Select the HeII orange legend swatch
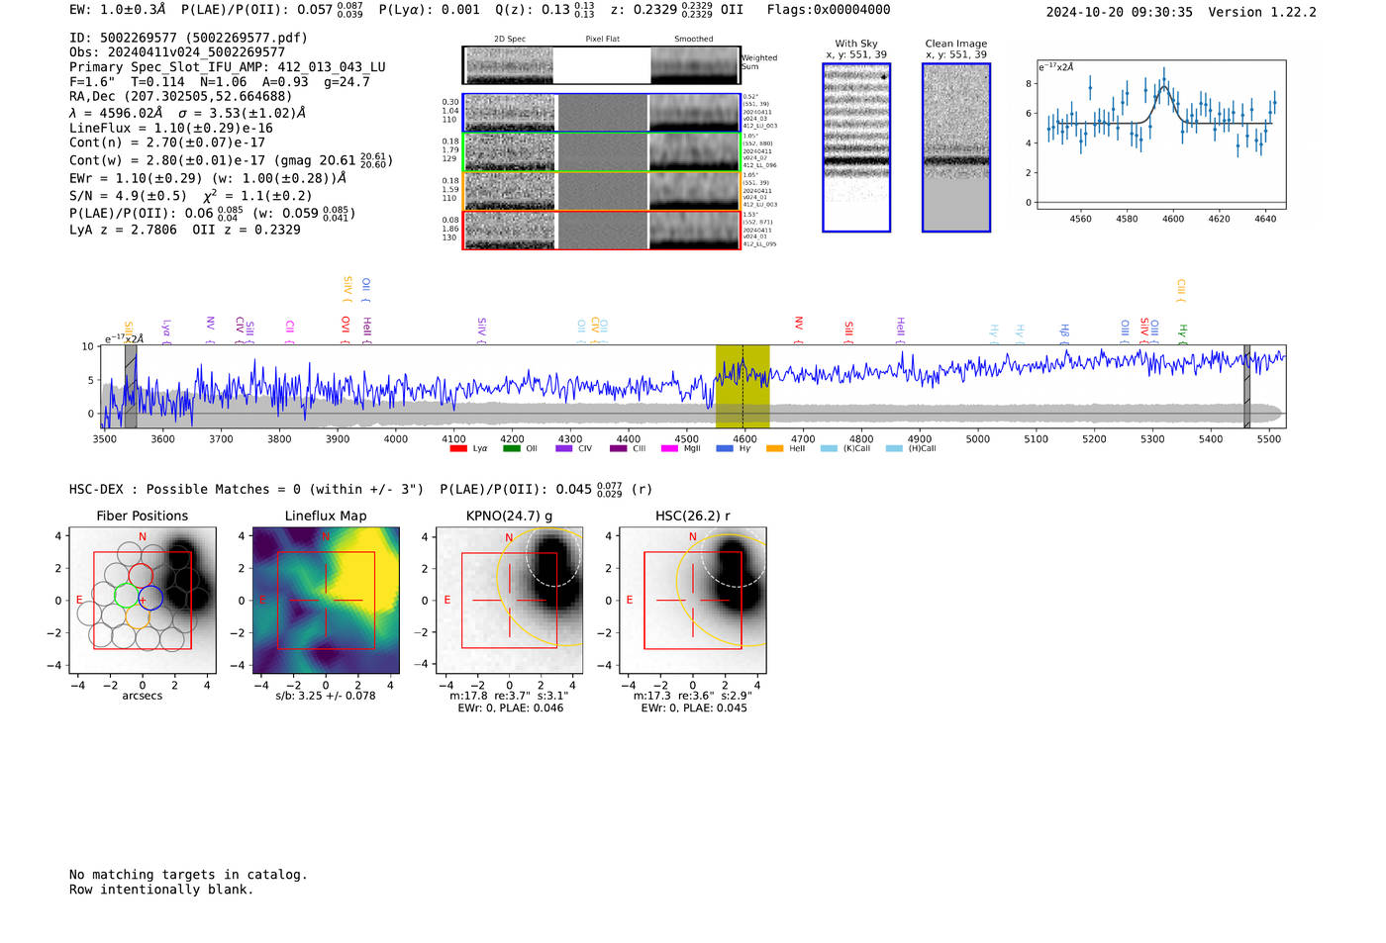The image size is (1386, 943). (x=774, y=448)
